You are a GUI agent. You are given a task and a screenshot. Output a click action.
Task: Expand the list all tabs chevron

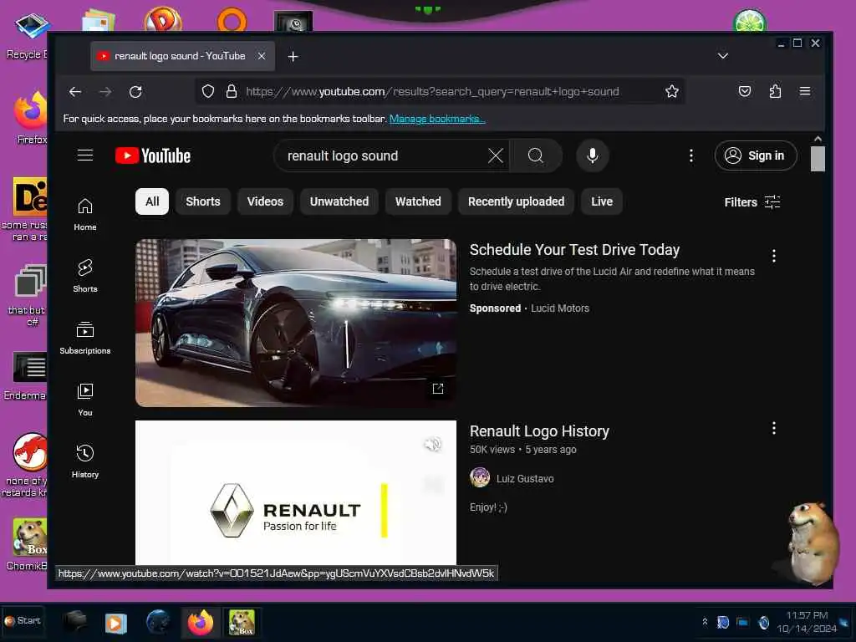(x=723, y=56)
